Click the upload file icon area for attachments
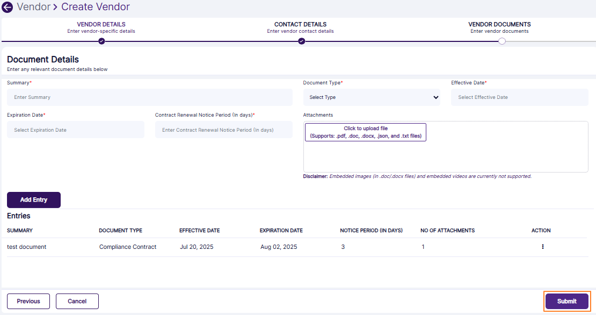The width and height of the screenshot is (596, 315). [x=365, y=132]
